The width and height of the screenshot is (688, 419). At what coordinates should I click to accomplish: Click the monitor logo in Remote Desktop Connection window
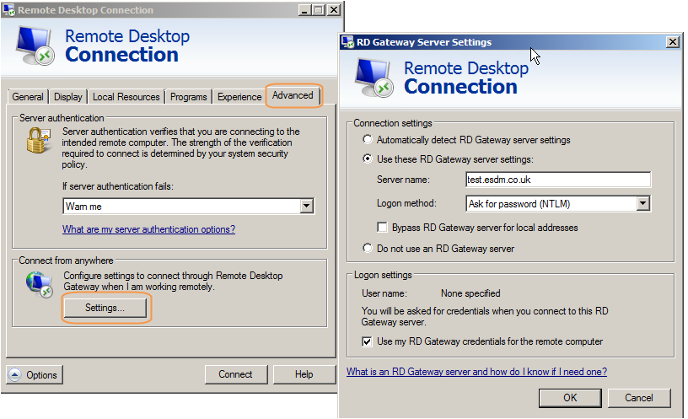tap(35, 46)
